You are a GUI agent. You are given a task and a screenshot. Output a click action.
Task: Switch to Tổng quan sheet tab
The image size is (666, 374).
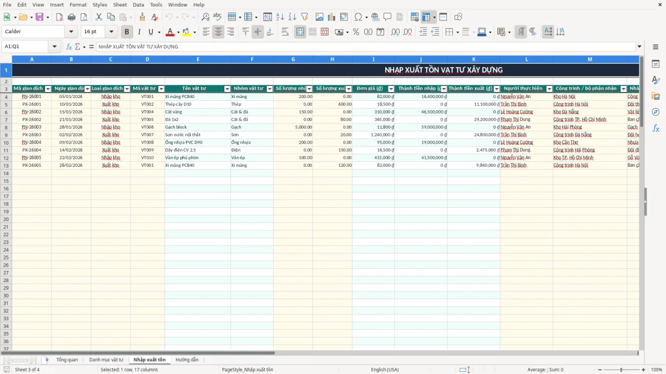coord(67,360)
